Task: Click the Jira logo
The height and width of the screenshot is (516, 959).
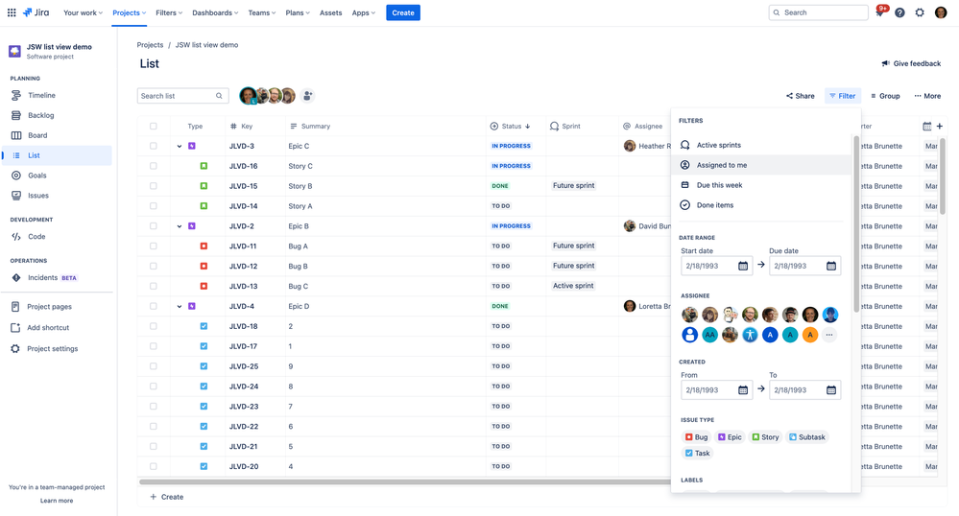Action: point(36,12)
